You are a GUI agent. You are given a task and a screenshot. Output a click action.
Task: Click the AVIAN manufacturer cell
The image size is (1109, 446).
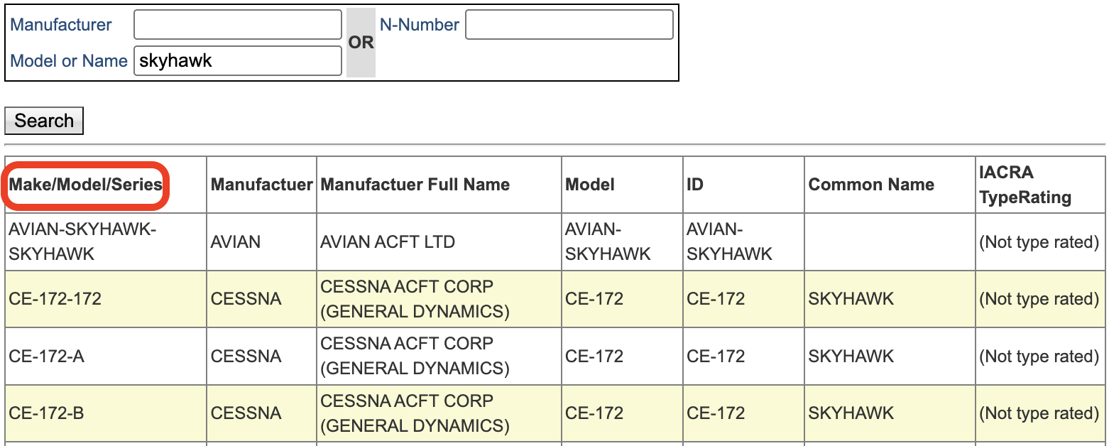(x=236, y=242)
